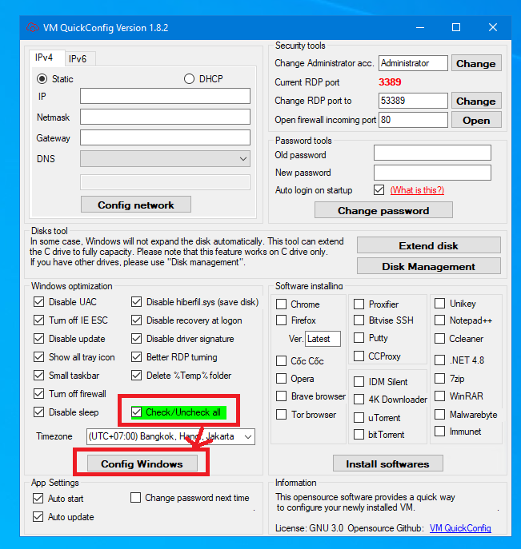521x549 pixels.
Task: Click the VM QuickConfig title bar icon
Action: [34, 28]
